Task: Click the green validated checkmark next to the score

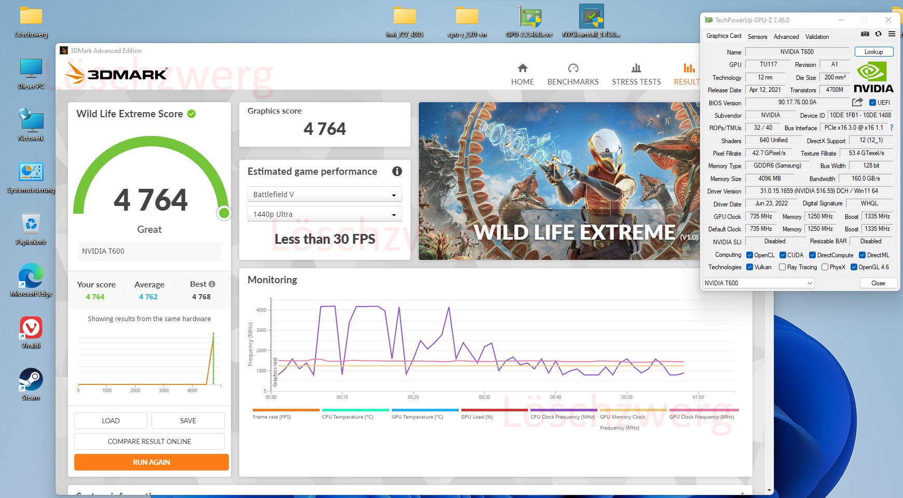Action: 191,114
